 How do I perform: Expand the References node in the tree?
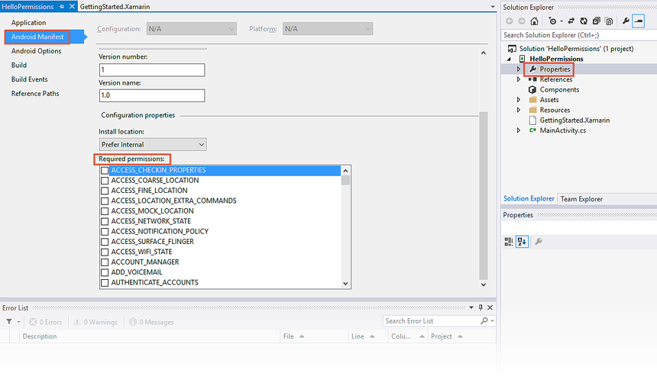click(x=519, y=79)
